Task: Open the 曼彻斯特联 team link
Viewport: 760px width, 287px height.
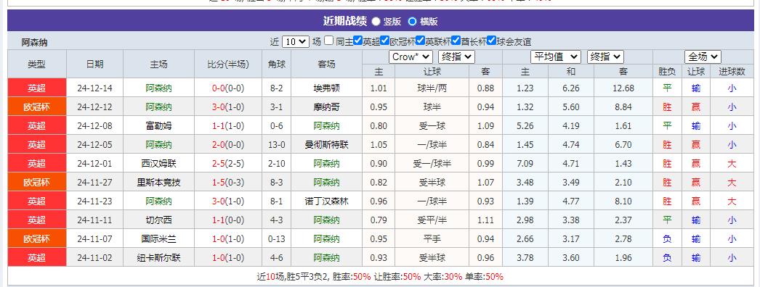Action: coord(327,144)
